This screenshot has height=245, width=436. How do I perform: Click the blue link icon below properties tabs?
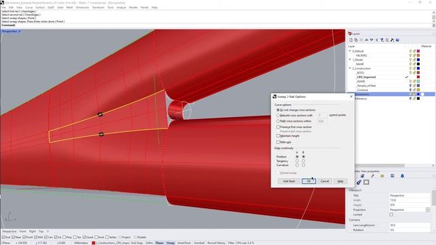359,182
